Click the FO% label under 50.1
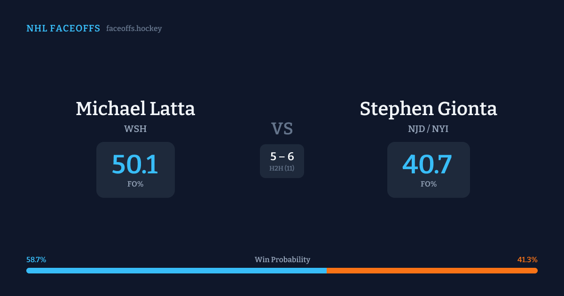This screenshot has height=296, width=564. [x=135, y=184]
